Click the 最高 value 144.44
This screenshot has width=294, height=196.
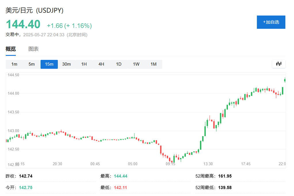click(x=121, y=176)
